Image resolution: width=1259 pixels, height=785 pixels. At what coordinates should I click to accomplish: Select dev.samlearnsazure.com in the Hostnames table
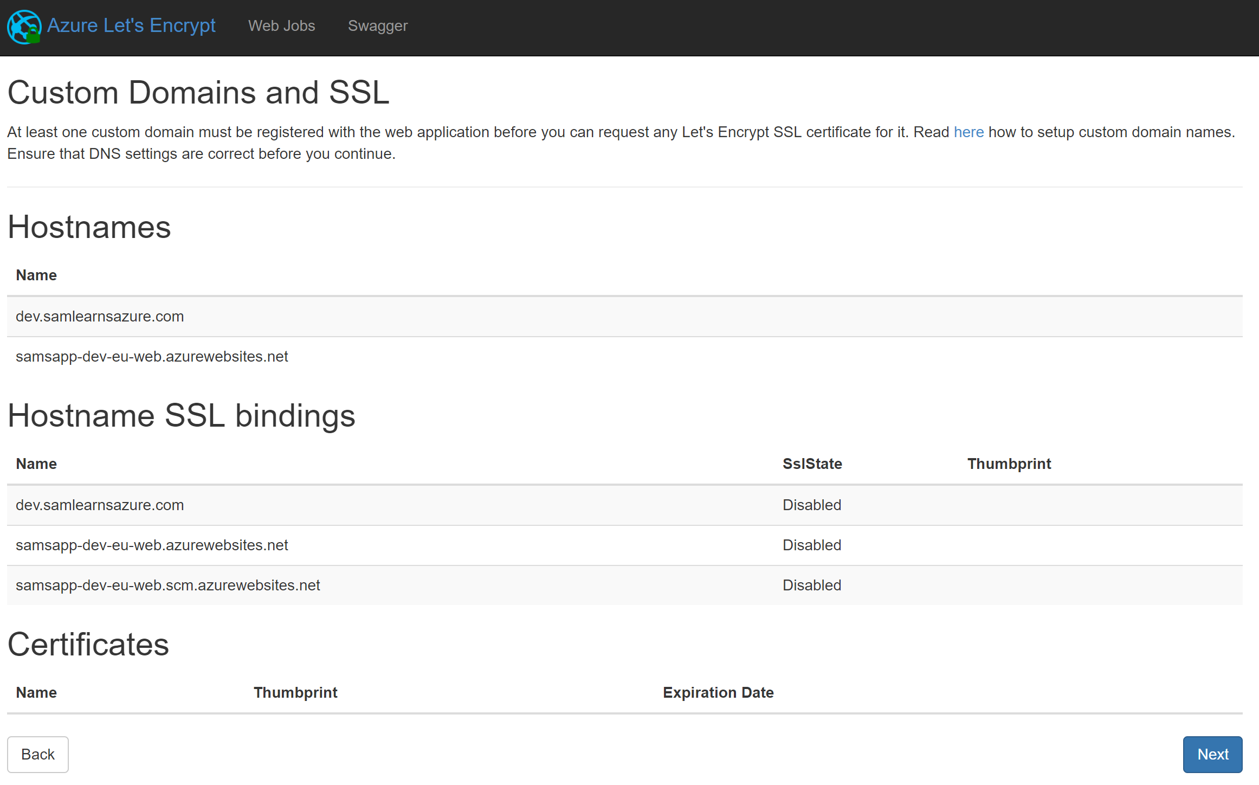point(100,316)
